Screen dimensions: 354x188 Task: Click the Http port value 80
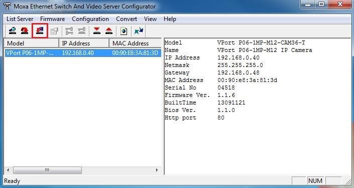[x=221, y=117]
